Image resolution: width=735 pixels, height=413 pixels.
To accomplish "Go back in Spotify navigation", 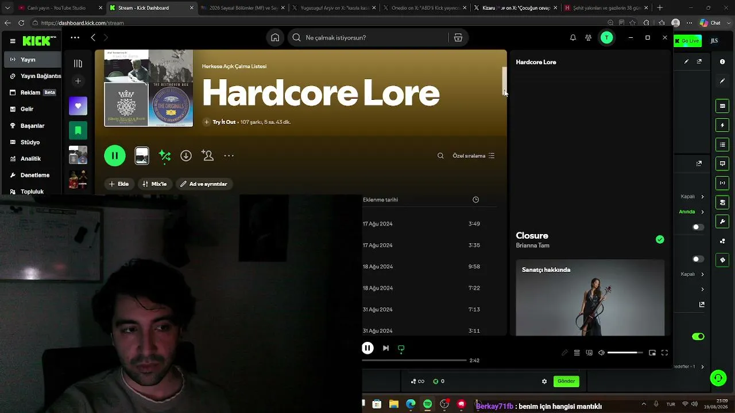I will click(x=93, y=37).
